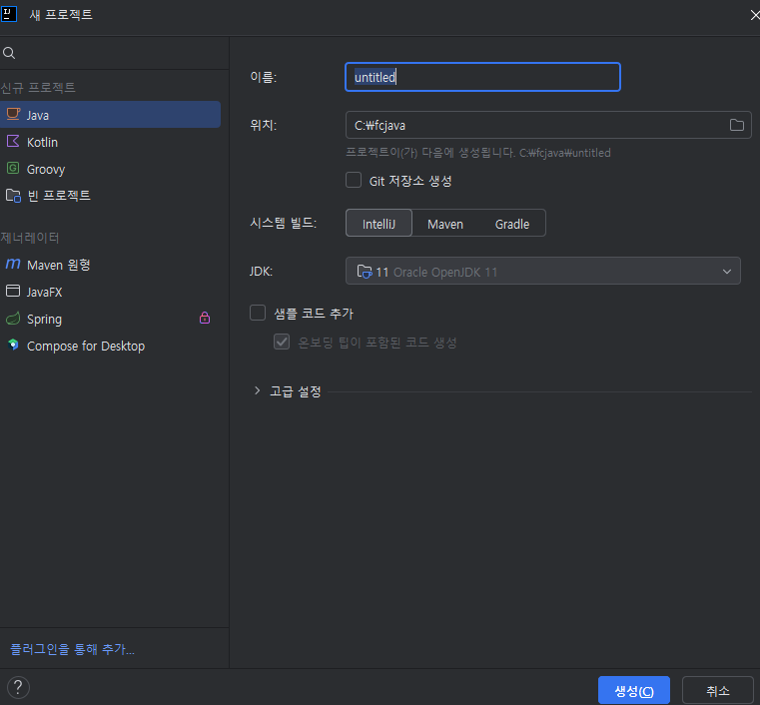Click the JDK folder icon

click(x=364, y=272)
